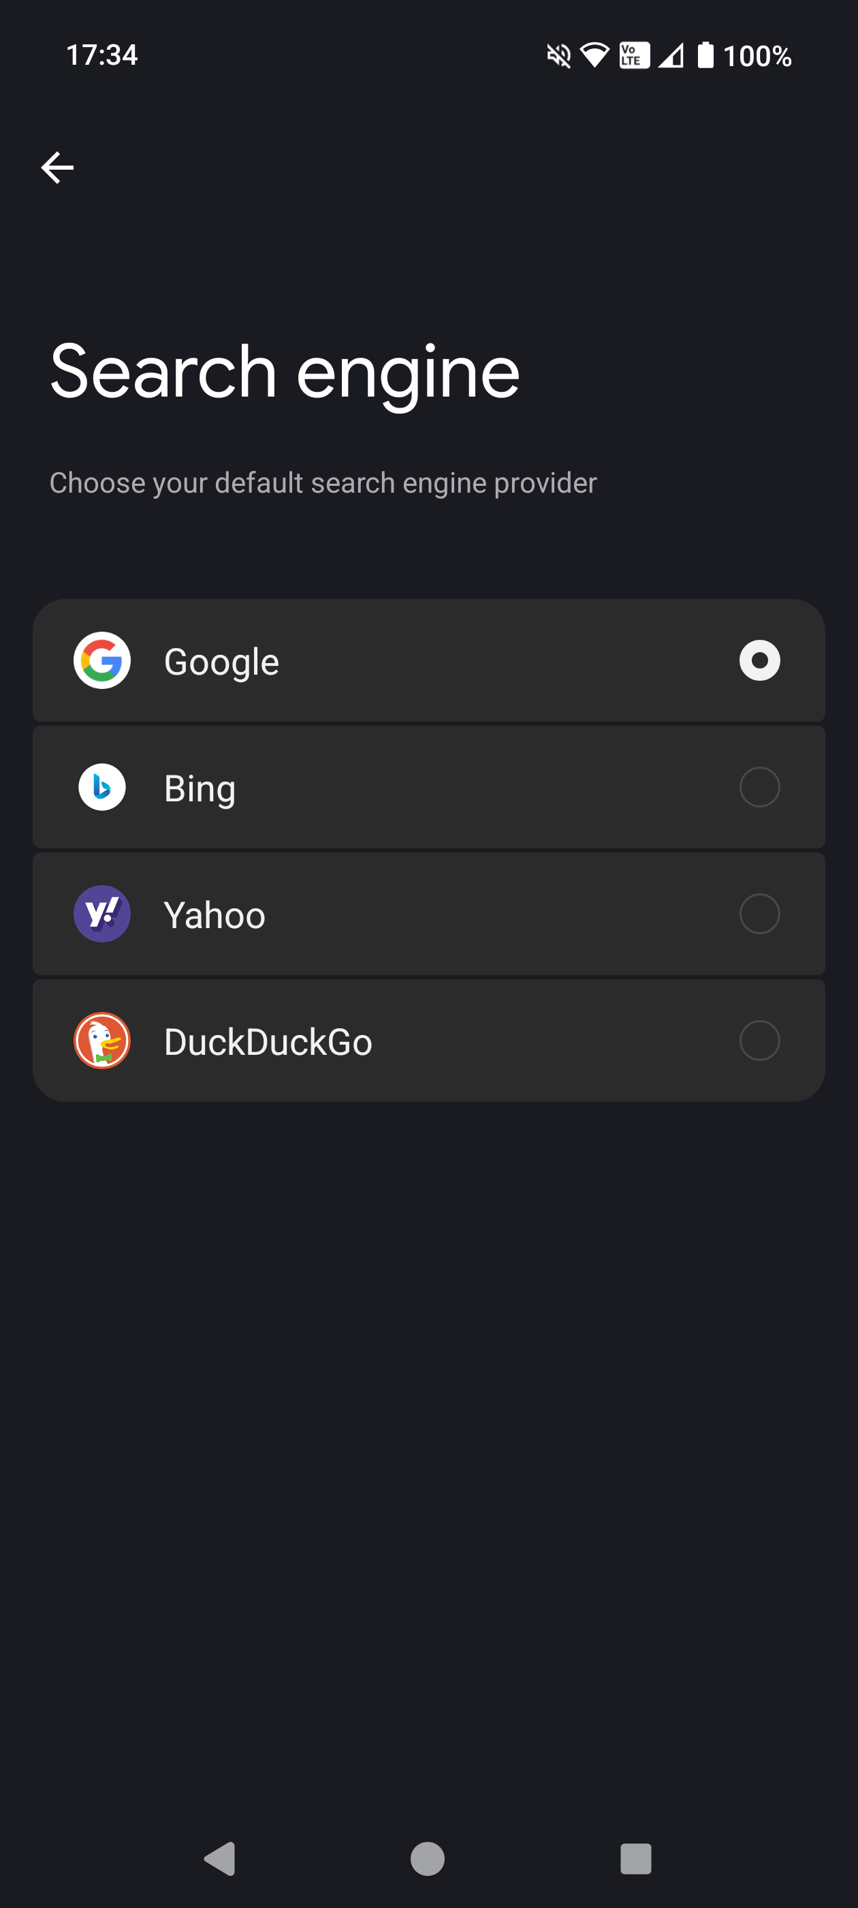
Task: Select the Bing radio button
Action: [759, 786]
